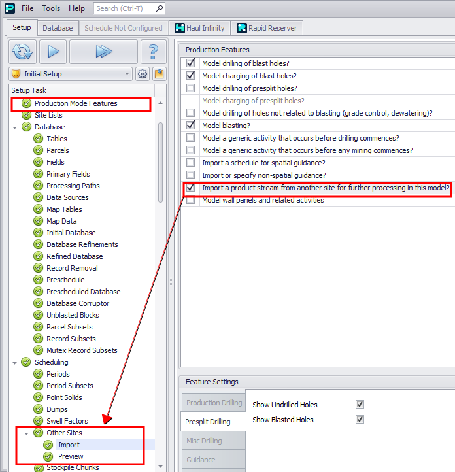Click the Schedule Not Configured tab
Viewport: 455px width, 472px height.
pos(123,28)
